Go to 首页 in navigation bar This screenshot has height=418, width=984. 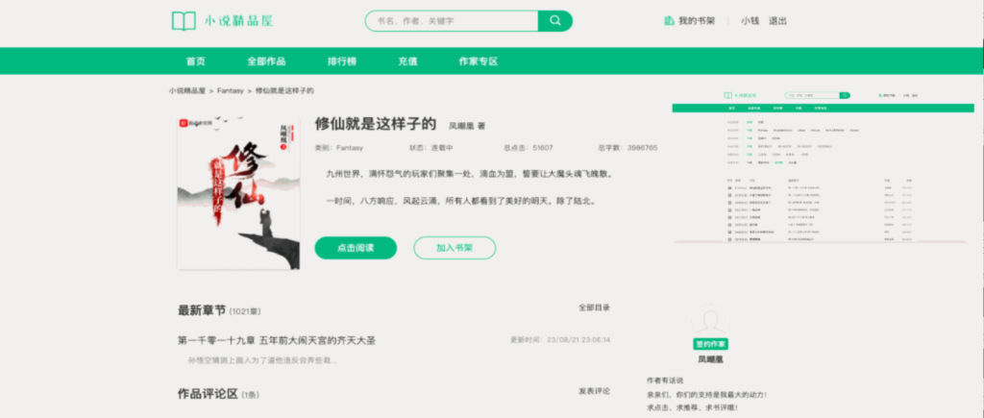pyautogui.click(x=195, y=61)
